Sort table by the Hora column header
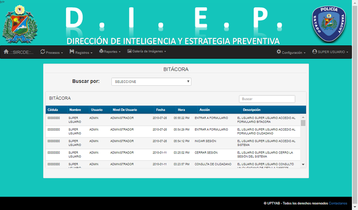 (181, 110)
